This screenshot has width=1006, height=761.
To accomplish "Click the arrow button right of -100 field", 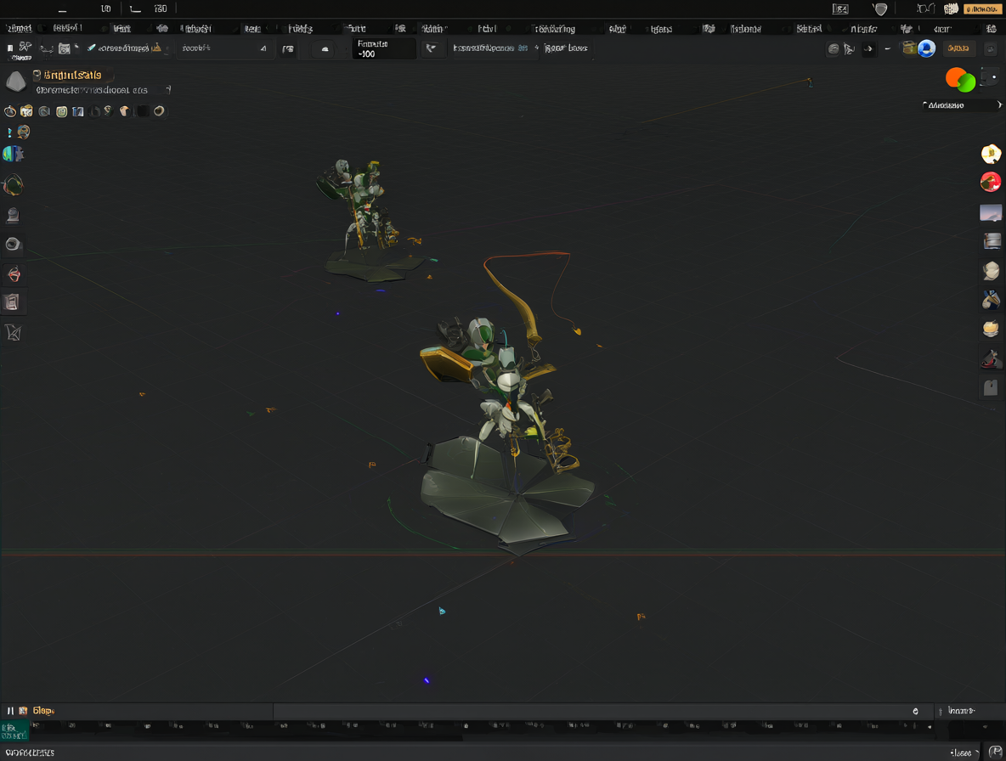I will (x=432, y=48).
